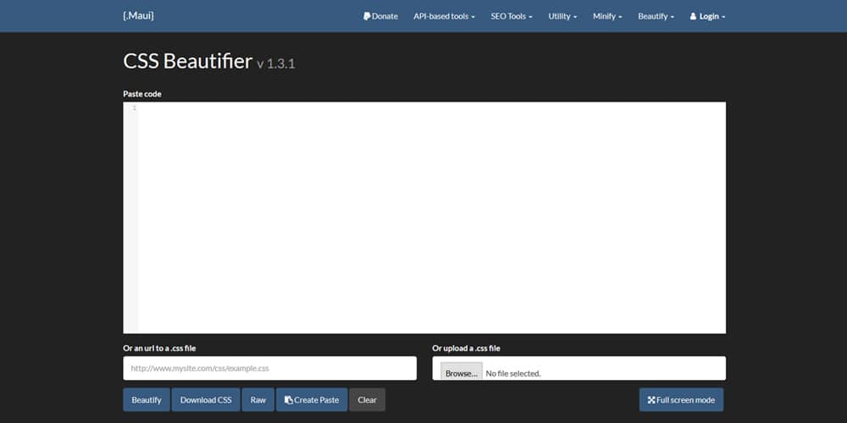Click Download CSS button
Image resolution: width=847 pixels, height=423 pixels.
tap(206, 400)
